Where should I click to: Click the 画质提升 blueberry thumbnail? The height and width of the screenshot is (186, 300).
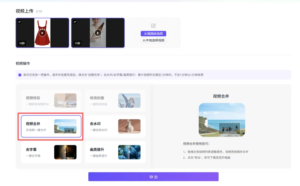pyautogui.click(x=129, y=152)
